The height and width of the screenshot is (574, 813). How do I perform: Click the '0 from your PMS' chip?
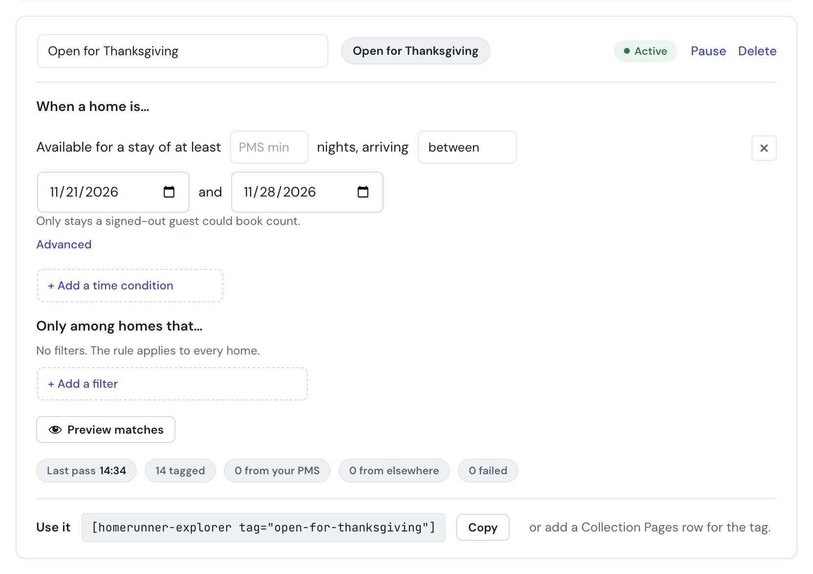[277, 471]
